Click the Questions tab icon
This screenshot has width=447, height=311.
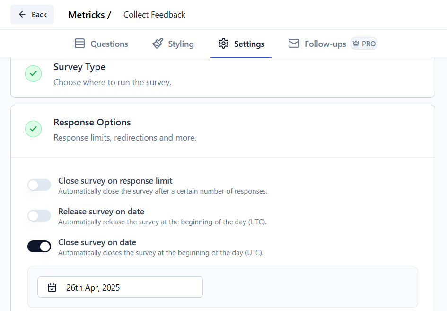[79, 43]
